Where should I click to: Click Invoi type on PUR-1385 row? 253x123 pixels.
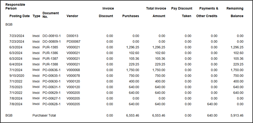pos(36,47)
